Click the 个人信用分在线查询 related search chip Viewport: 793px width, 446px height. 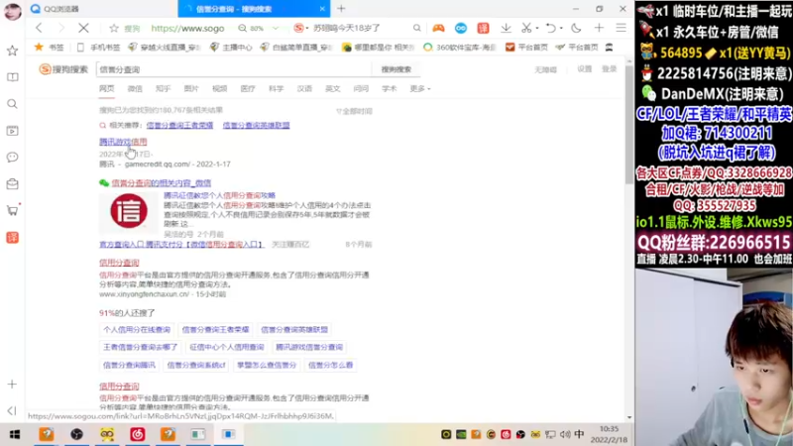tap(137, 330)
